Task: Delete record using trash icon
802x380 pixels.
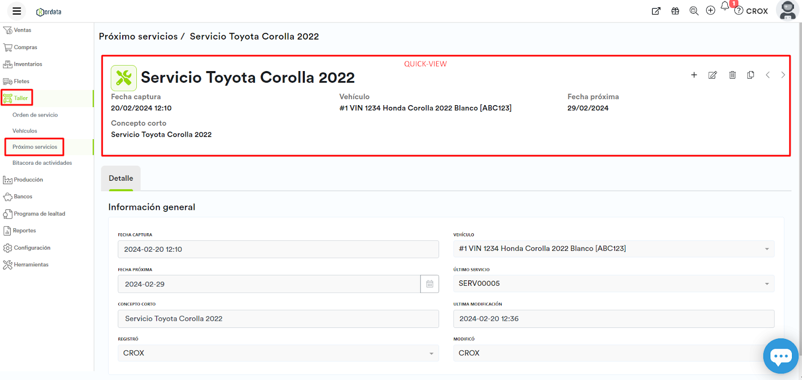Action: [732, 75]
